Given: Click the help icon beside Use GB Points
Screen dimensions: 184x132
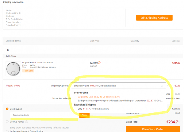Looking at the screenshot, I should coord(26,122).
